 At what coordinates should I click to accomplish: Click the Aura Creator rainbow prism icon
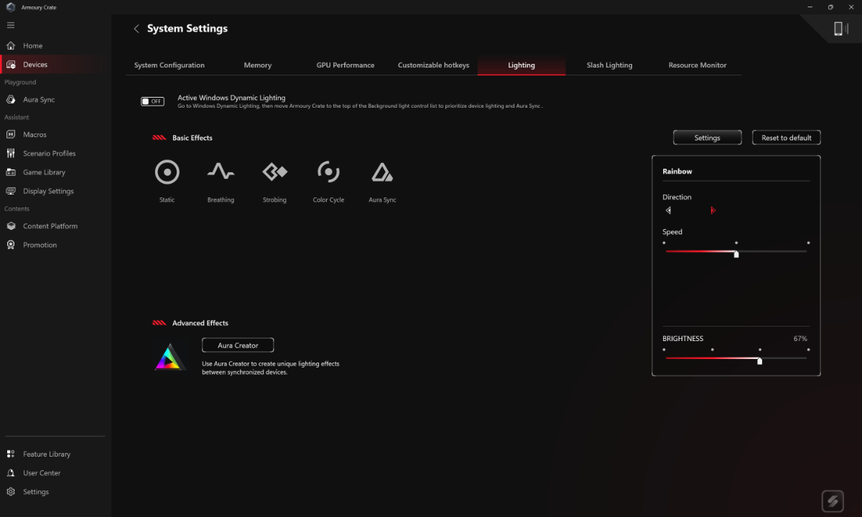pyautogui.click(x=170, y=357)
